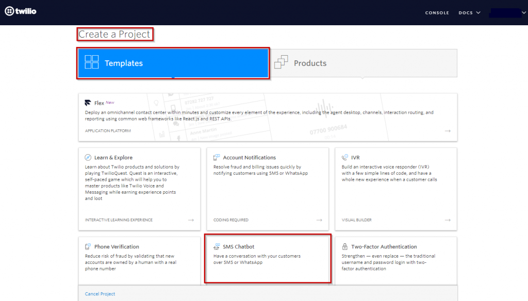Click the Account Notifications card arrow
528x301 pixels.
tap(319, 220)
